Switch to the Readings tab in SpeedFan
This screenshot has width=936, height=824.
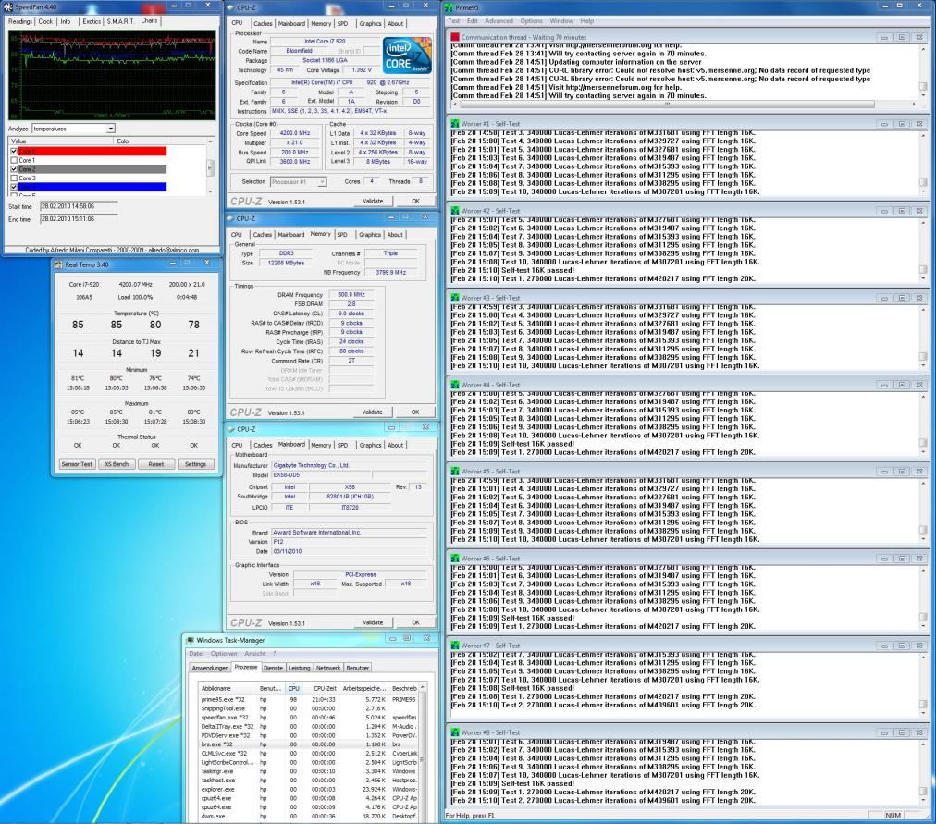pos(20,21)
